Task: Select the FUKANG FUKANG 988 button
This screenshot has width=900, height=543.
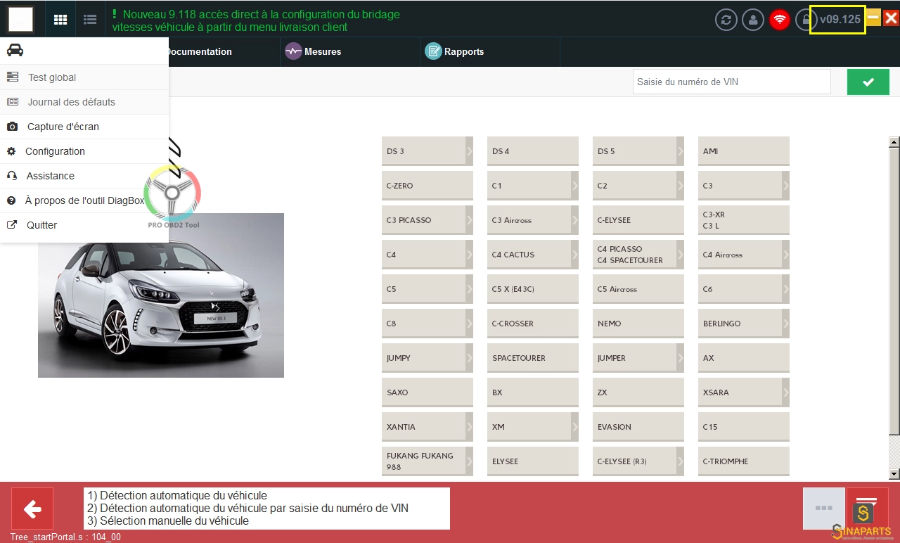Action: [x=427, y=461]
